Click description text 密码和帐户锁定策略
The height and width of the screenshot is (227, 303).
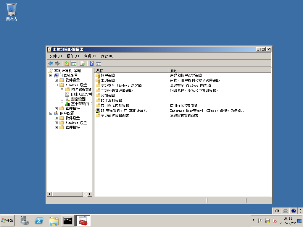click(186, 75)
